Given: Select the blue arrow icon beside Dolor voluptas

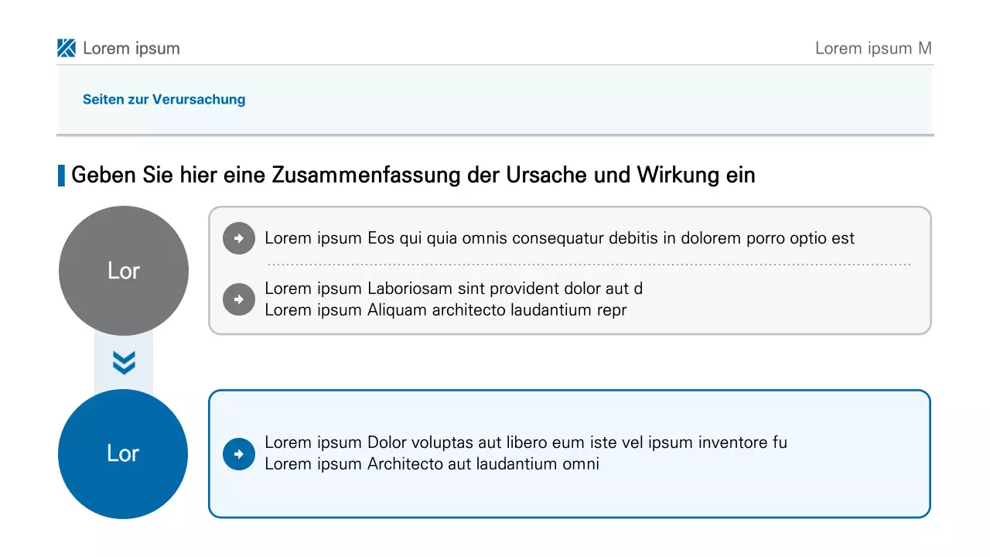Looking at the screenshot, I should point(239,454).
